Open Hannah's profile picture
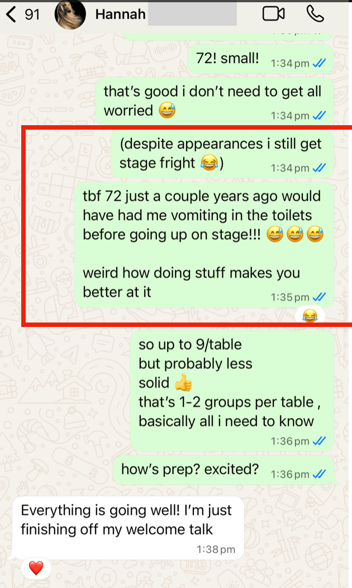Viewport: 352px width, 588px height. (70, 14)
